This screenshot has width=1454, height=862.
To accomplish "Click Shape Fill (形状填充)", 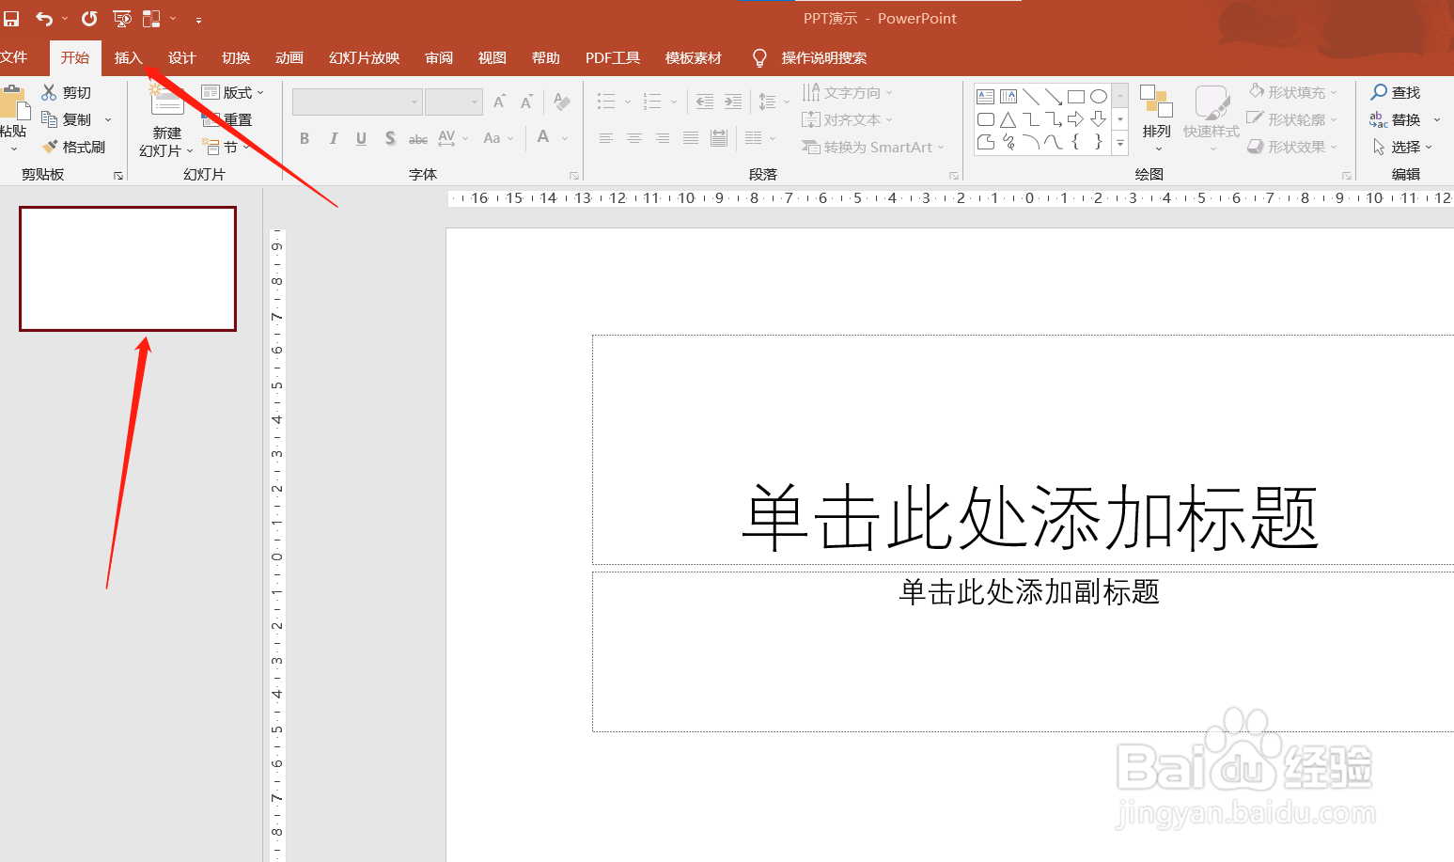I will (1292, 91).
